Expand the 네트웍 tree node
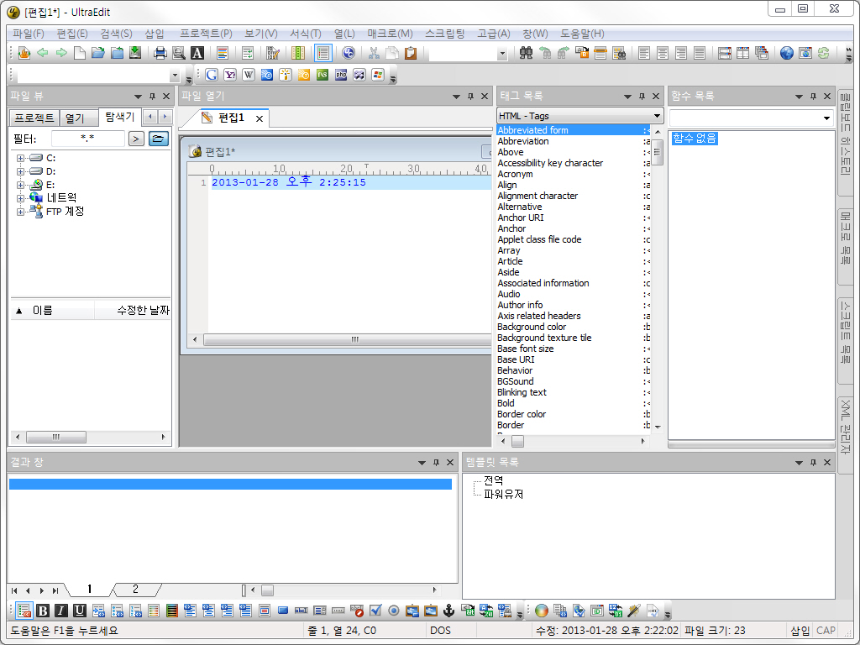This screenshot has width=860, height=645. click(20, 198)
